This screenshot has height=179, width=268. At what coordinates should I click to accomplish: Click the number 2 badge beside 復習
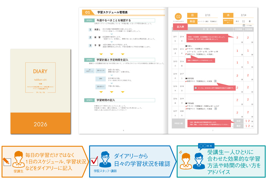(90, 37)
